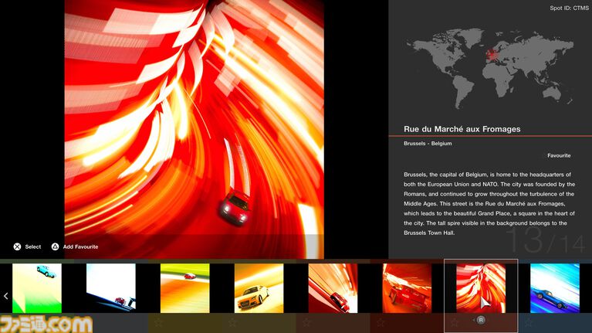Toggle favourite star under white Audi thumbnail
This screenshot has width=592, height=333.
[232, 322]
